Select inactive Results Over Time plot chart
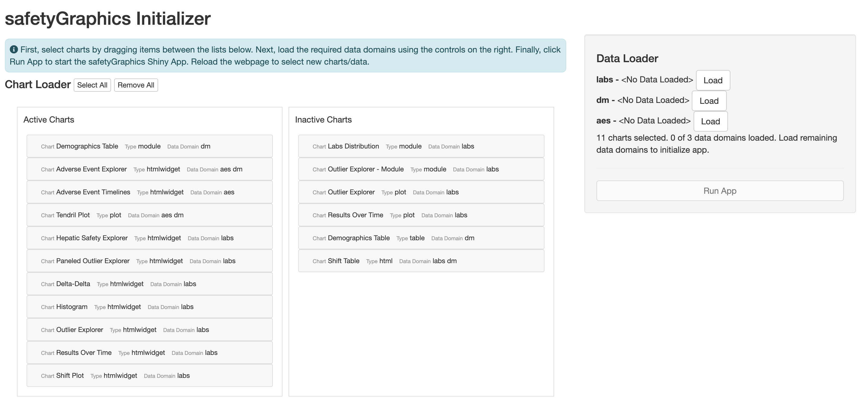 pyautogui.click(x=421, y=215)
